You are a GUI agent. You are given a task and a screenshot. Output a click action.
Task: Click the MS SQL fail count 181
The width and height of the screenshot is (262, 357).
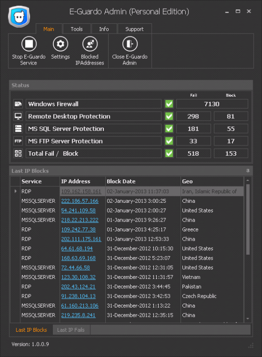(x=194, y=129)
